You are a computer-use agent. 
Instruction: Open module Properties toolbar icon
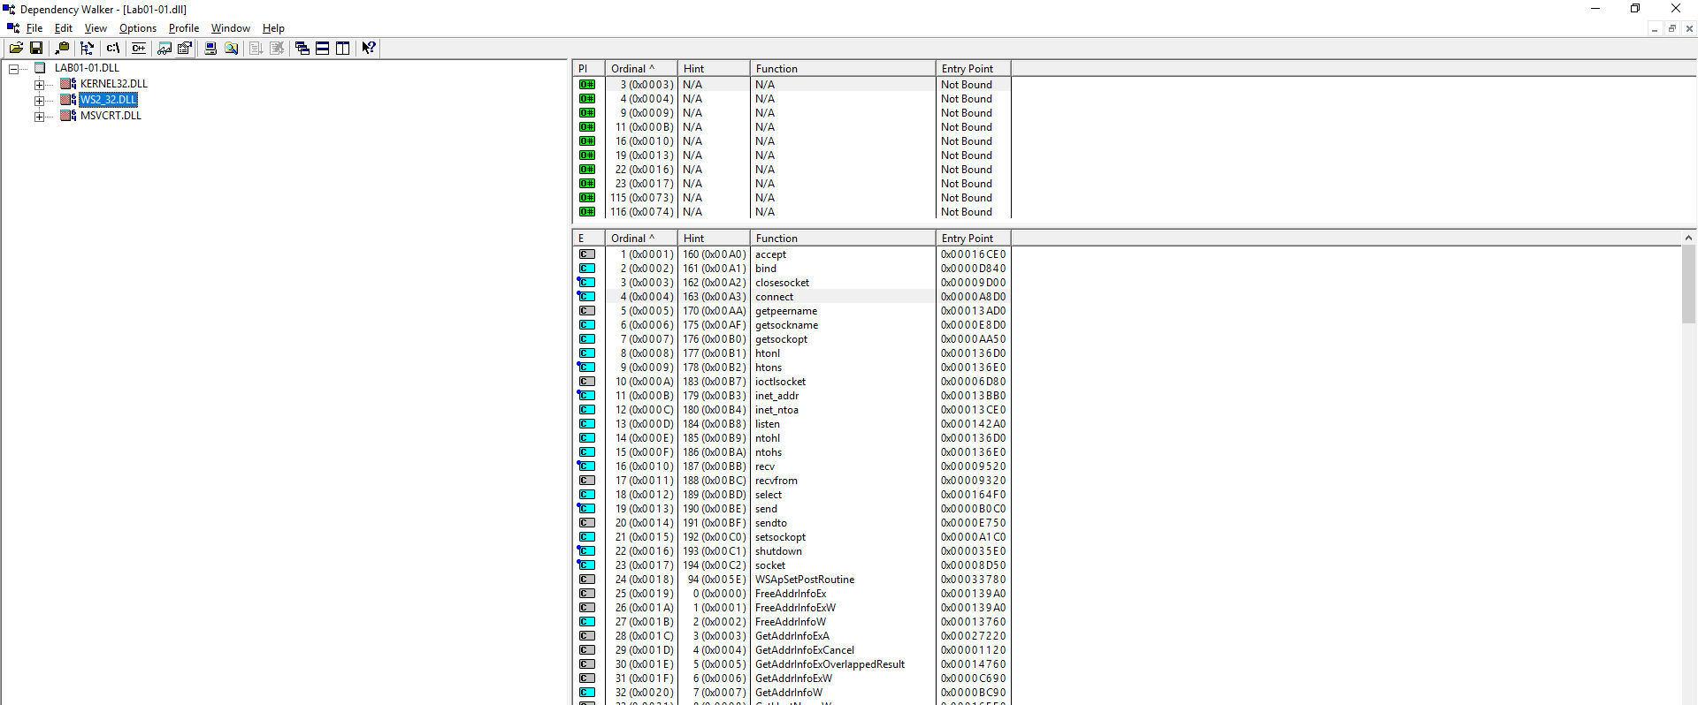coord(185,49)
